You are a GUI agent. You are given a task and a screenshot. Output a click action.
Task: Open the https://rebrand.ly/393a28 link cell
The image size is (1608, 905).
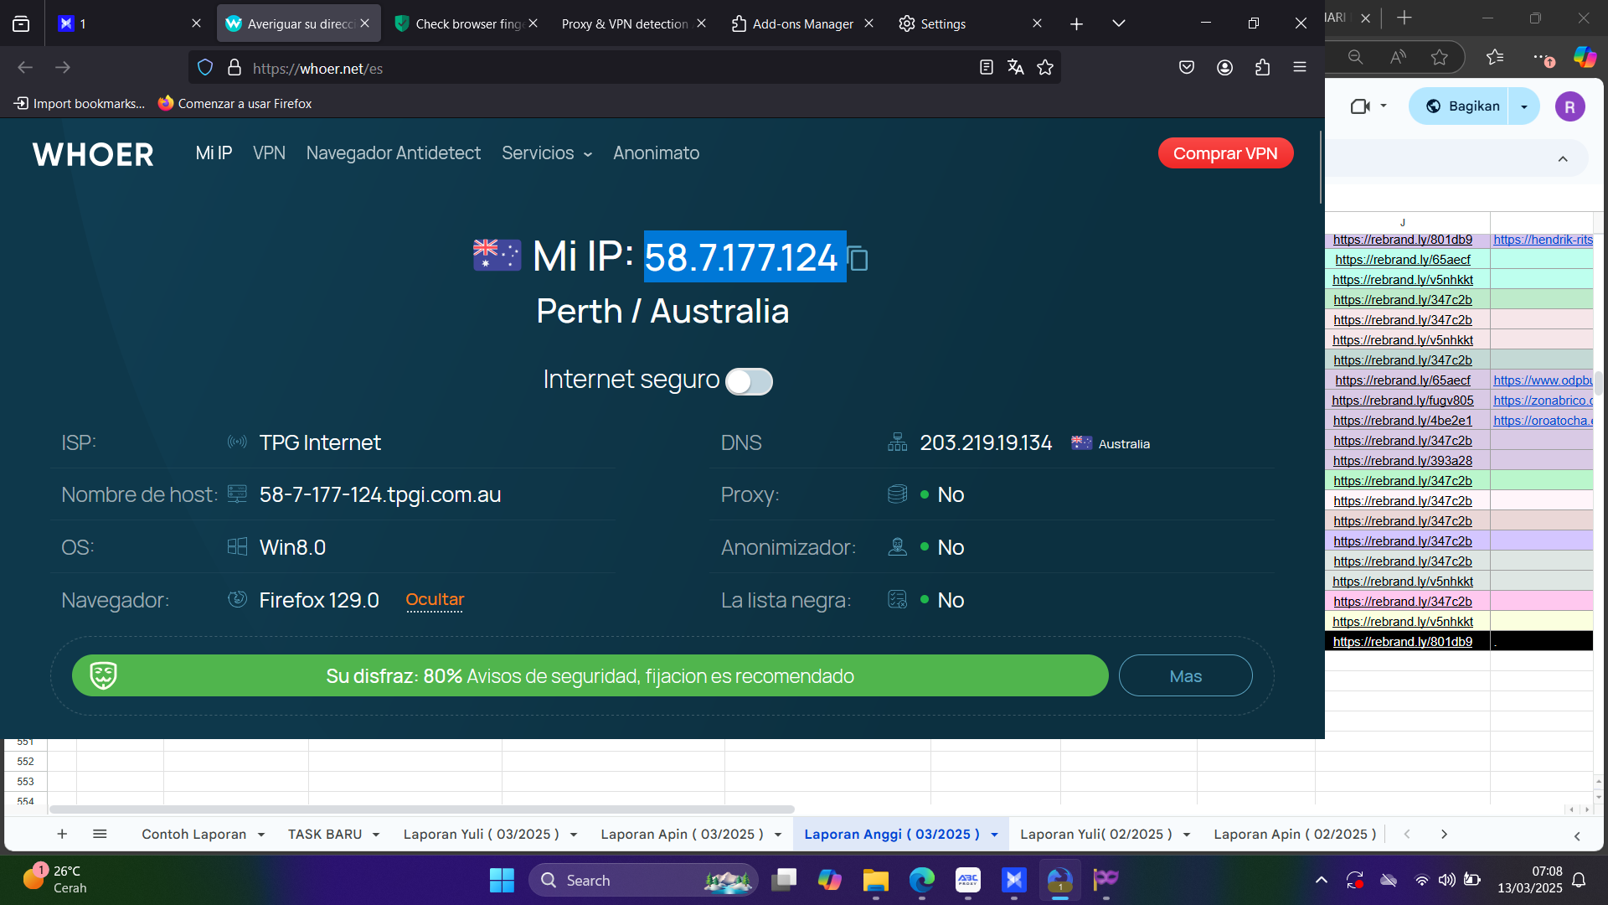1403,461
